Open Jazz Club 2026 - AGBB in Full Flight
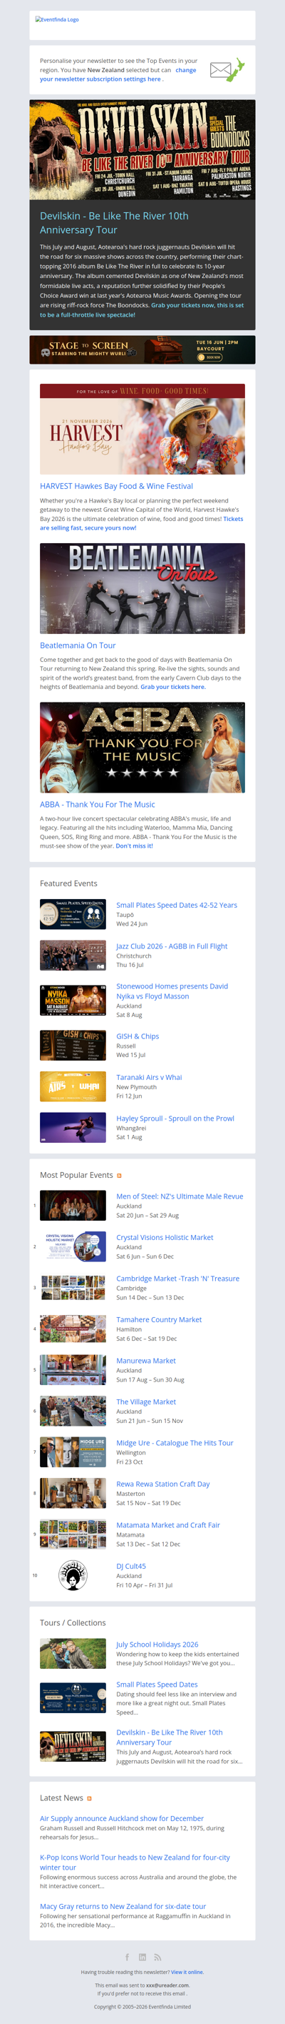This screenshot has height=2024, width=285. (172, 946)
